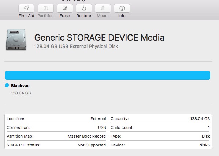Select the Blackvue volume label
Viewport: 219px width, 156px height.
(x=20, y=86)
